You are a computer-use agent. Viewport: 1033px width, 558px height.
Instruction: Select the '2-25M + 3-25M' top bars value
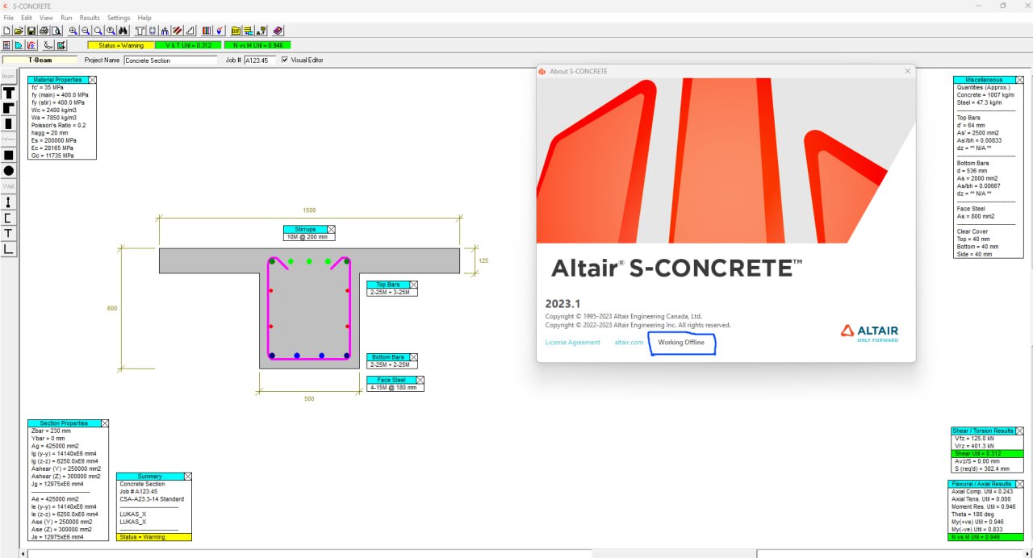(391, 292)
